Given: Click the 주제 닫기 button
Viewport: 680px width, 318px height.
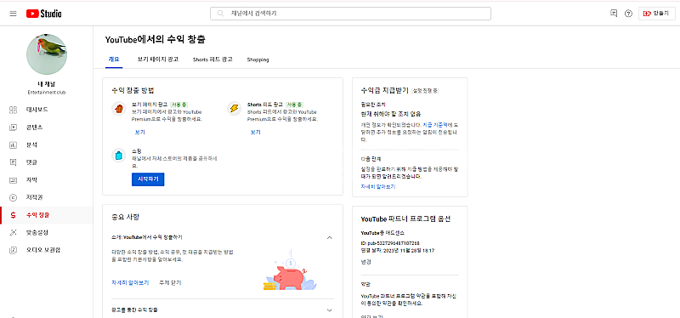Looking at the screenshot, I should coord(170,282).
